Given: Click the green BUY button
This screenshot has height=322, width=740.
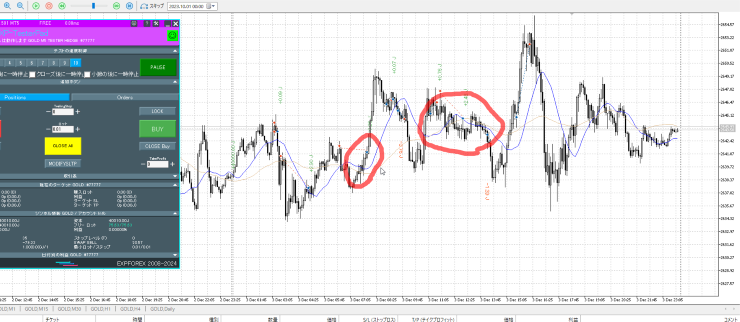Looking at the screenshot, I should pos(157,129).
